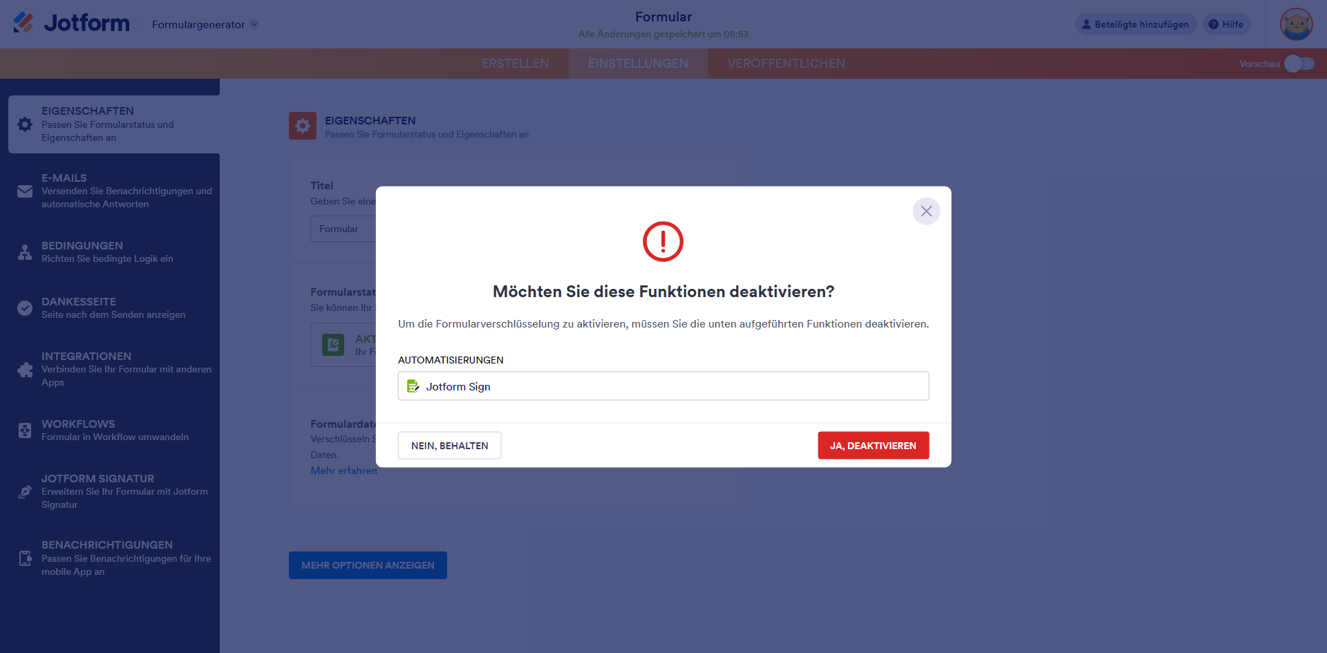Image resolution: width=1327 pixels, height=653 pixels.
Task: Open E-MAILS sidebar section
Action: 114,191
